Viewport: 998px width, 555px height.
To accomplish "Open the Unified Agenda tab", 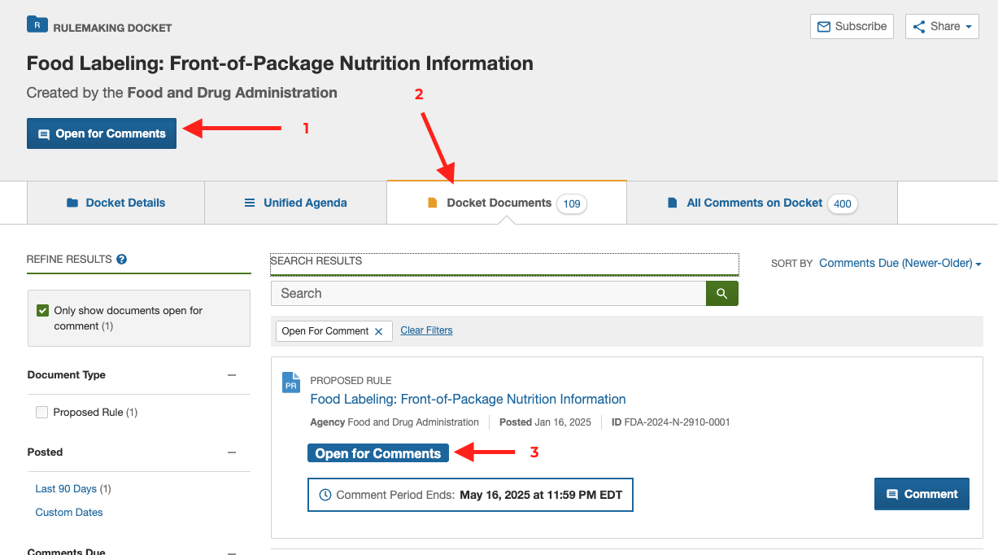I will coord(295,203).
